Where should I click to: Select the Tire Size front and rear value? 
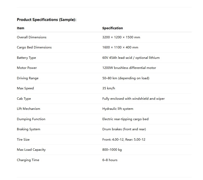tap(124, 140)
